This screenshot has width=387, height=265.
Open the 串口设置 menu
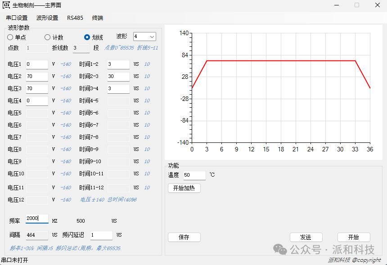(x=17, y=18)
